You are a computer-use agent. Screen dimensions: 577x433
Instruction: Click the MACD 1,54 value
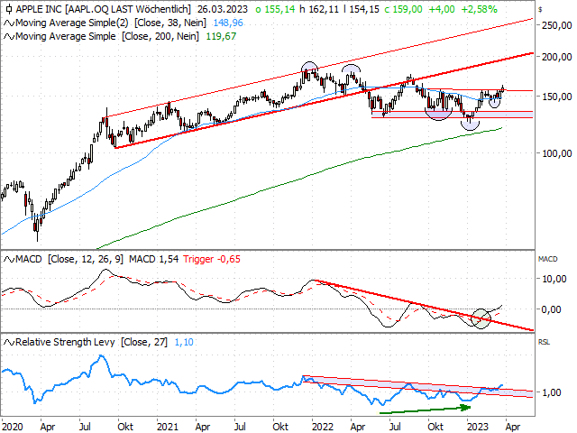pos(153,259)
